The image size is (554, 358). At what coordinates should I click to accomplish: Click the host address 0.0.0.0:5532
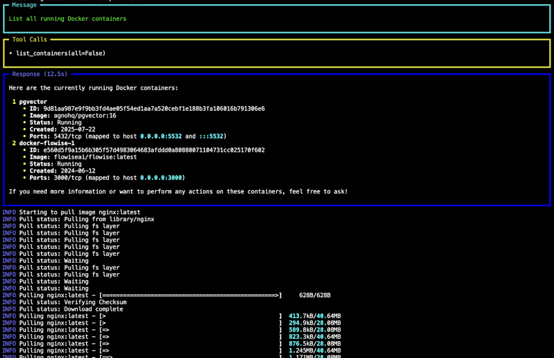[x=161, y=136]
